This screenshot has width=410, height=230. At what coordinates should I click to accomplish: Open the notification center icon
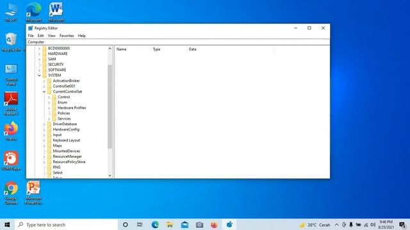click(402, 225)
